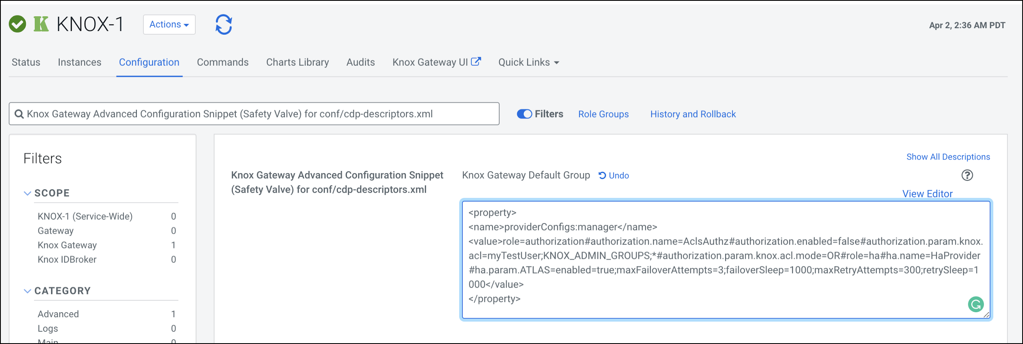Open Knox Gateway UI external link
The image size is (1023, 344).
click(436, 62)
